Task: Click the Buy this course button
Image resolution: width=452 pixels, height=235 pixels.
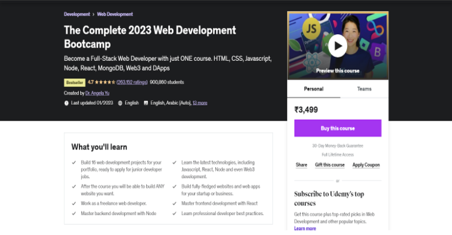Action: (x=338, y=128)
